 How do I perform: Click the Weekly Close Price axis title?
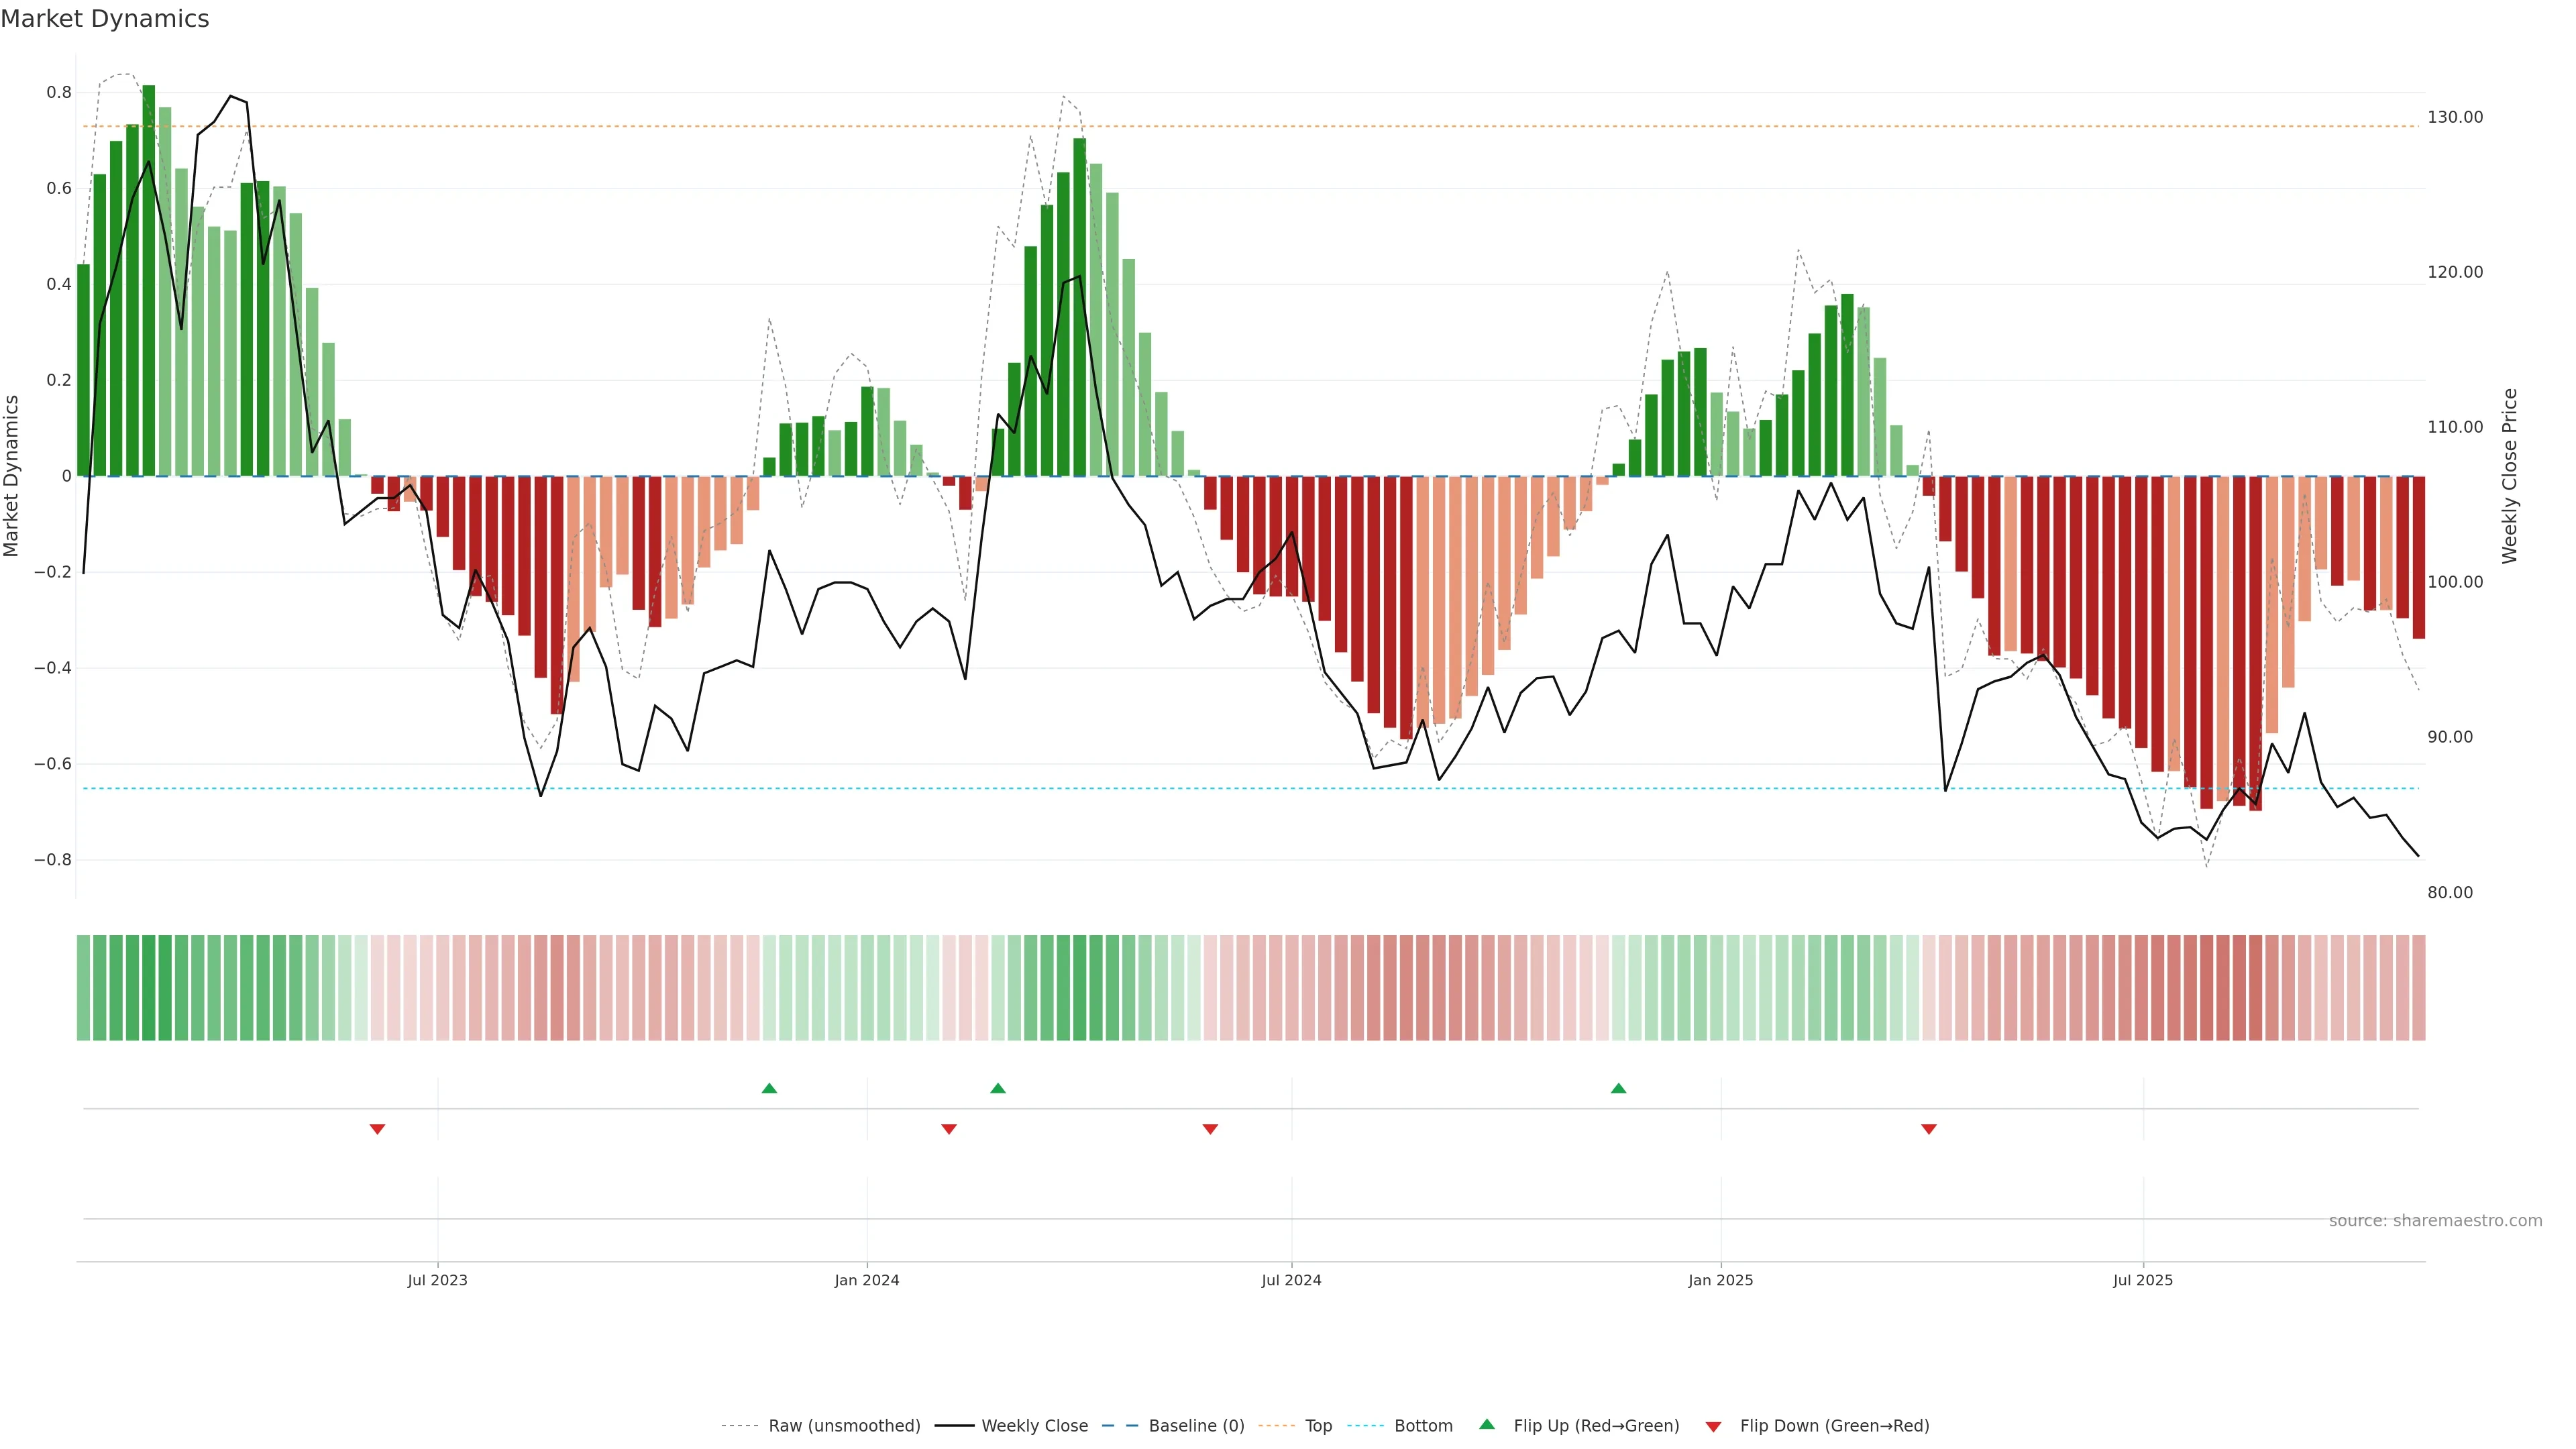(2509, 476)
